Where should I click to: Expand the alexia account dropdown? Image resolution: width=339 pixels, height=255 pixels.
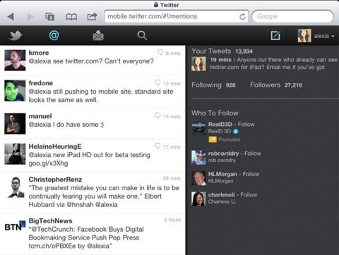(324, 36)
